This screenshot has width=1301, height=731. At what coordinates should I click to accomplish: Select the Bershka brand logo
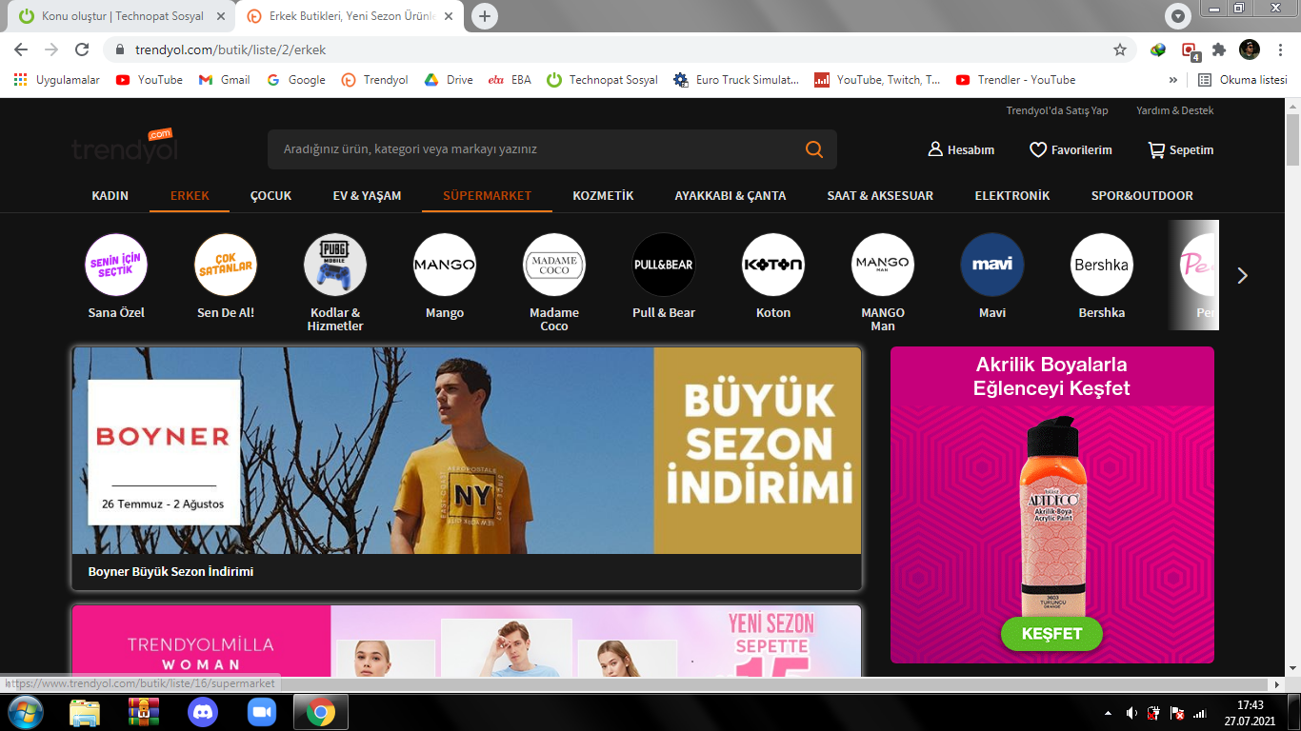pyautogui.click(x=1102, y=265)
